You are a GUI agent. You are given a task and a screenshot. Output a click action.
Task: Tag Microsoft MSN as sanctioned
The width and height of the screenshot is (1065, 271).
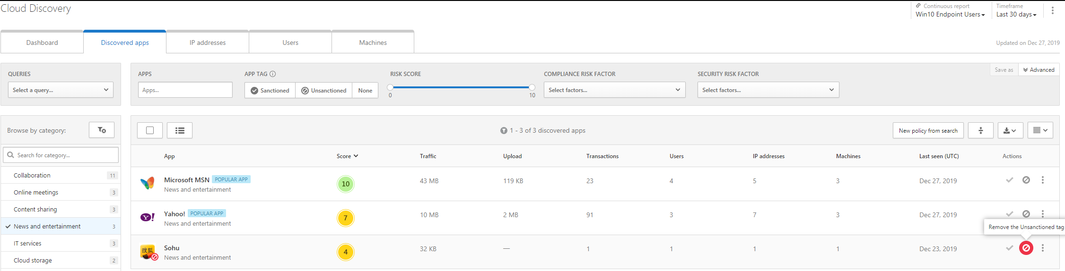pyautogui.click(x=1009, y=180)
